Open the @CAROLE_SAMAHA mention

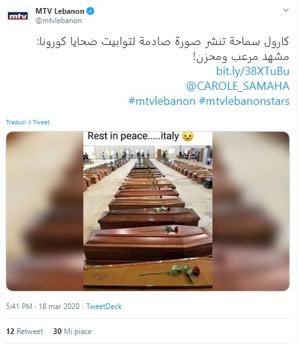[x=237, y=86]
